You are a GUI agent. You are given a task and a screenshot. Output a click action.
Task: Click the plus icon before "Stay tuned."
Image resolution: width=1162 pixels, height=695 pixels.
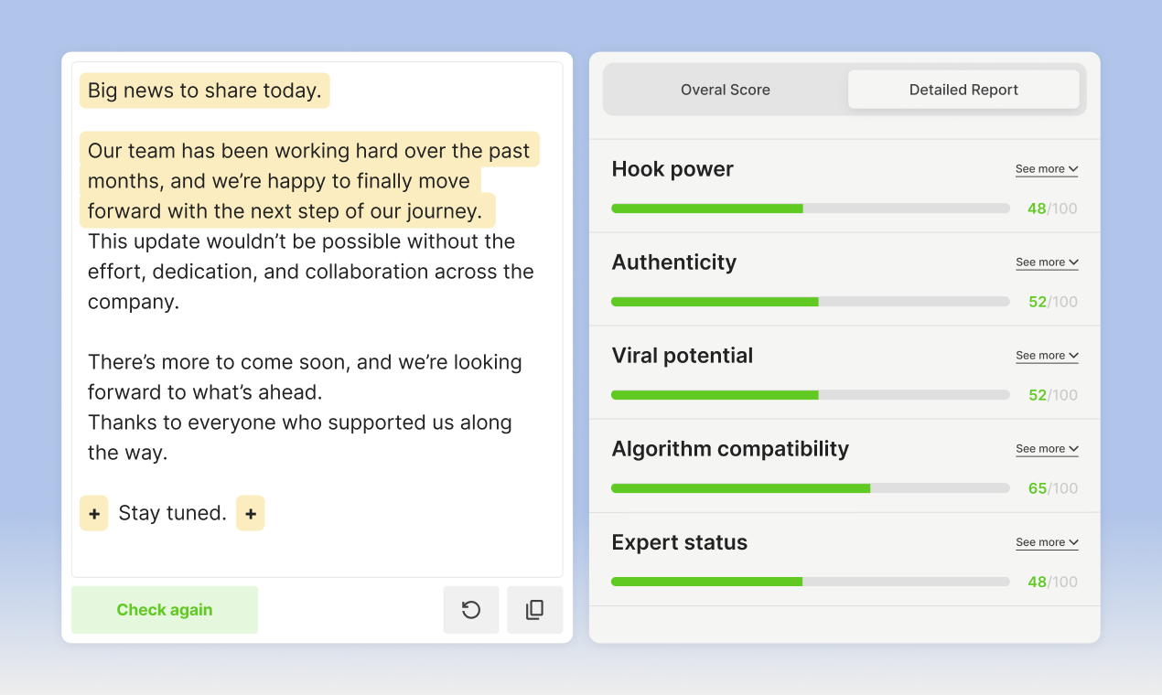pyautogui.click(x=93, y=513)
